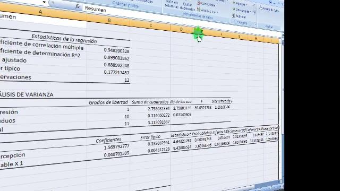This screenshot has width=340, height=191.
Task: Select column C header
Action: tap(150, 25)
